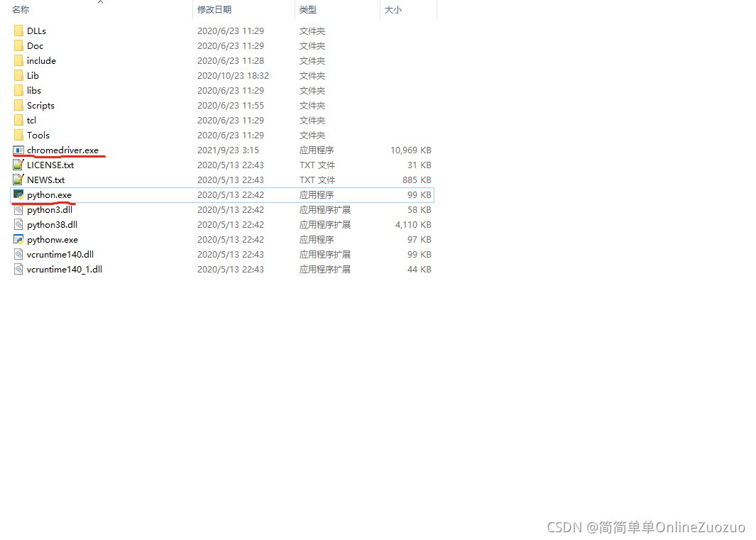Image resolution: width=756 pixels, height=540 pixels.
Task: Select the chromedriver.exe file name
Action: (62, 150)
